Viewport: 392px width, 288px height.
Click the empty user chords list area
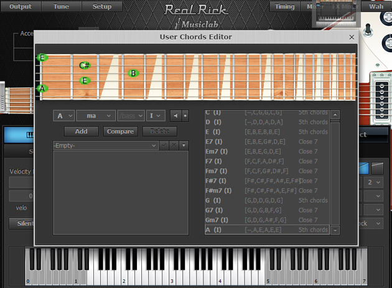(x=121, y=192)
